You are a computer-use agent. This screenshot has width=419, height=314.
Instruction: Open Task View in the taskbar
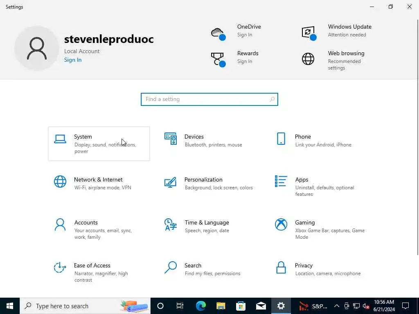pos(180,306)
